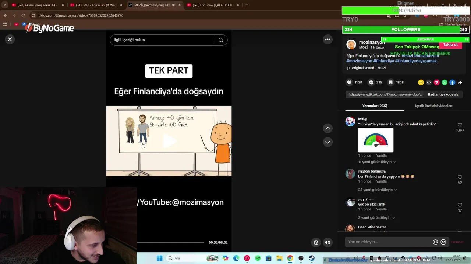The width and height of the screenshot is (471, 264).
Task: Open a new Chrome tab with plus
Action: 247,5
